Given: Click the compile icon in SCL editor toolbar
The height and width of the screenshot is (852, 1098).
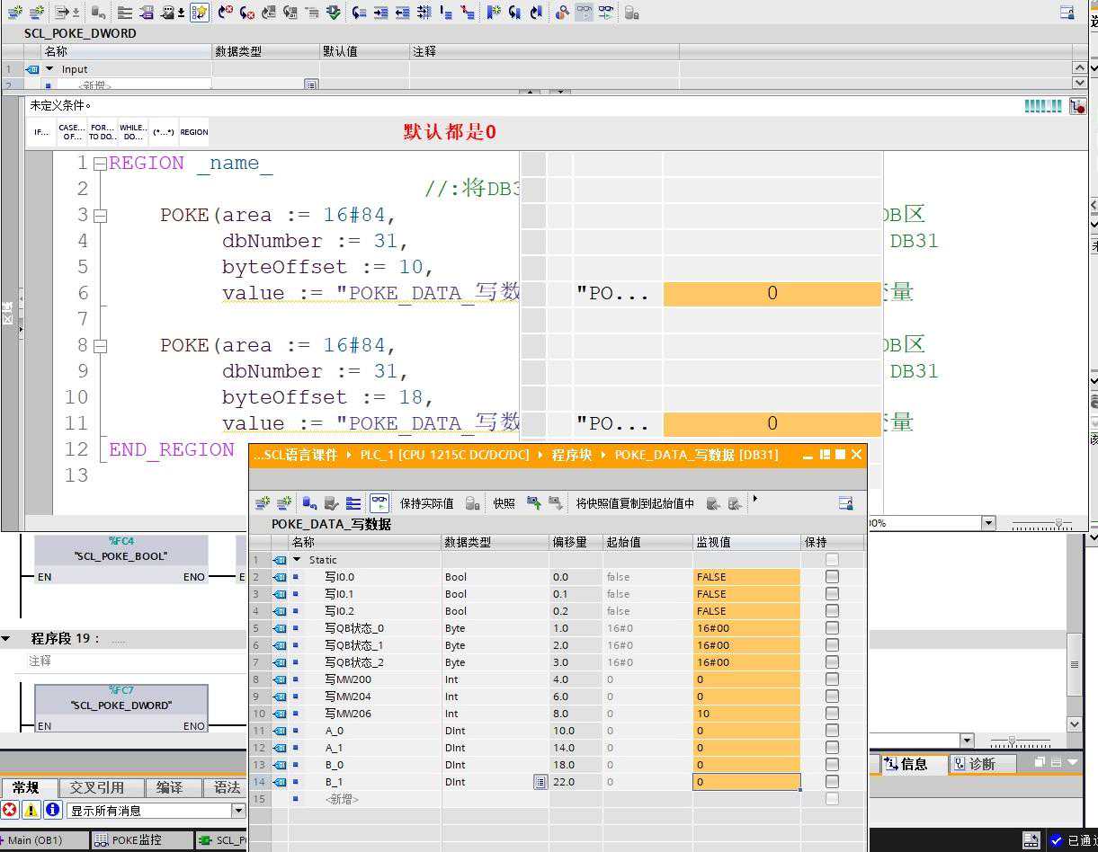Looking at the screenshot, I should pyautogui.click(x=334, y=13).
